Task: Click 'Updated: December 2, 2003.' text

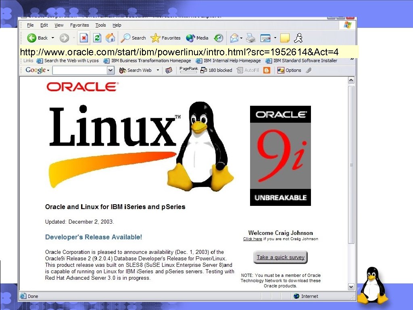Action: click(x=79, y=222)
